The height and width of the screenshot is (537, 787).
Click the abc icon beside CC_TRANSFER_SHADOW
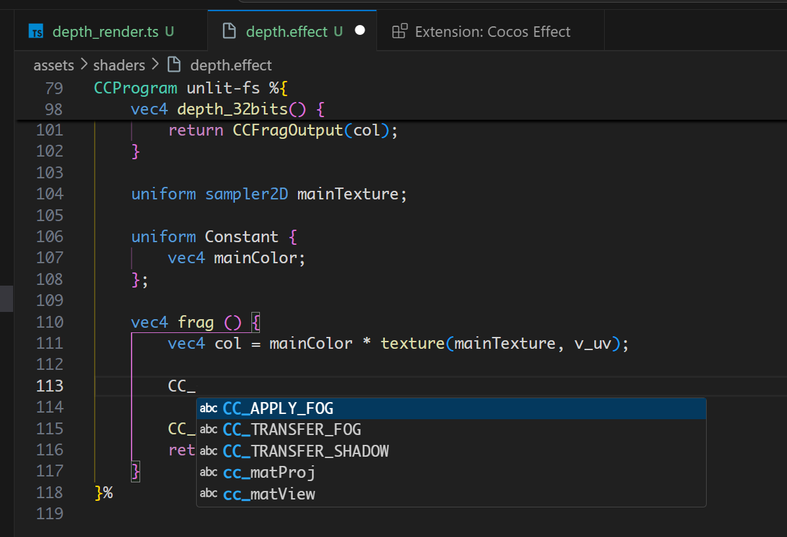(x=209, y=451)
